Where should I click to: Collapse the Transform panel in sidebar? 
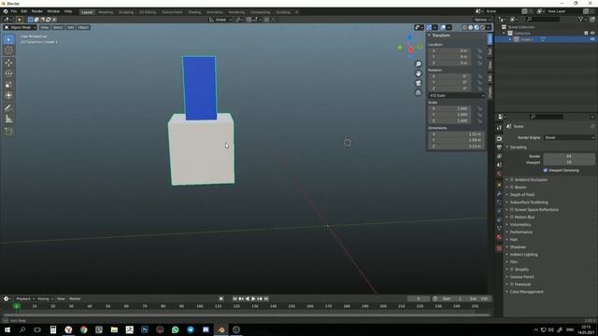[440, 35]
